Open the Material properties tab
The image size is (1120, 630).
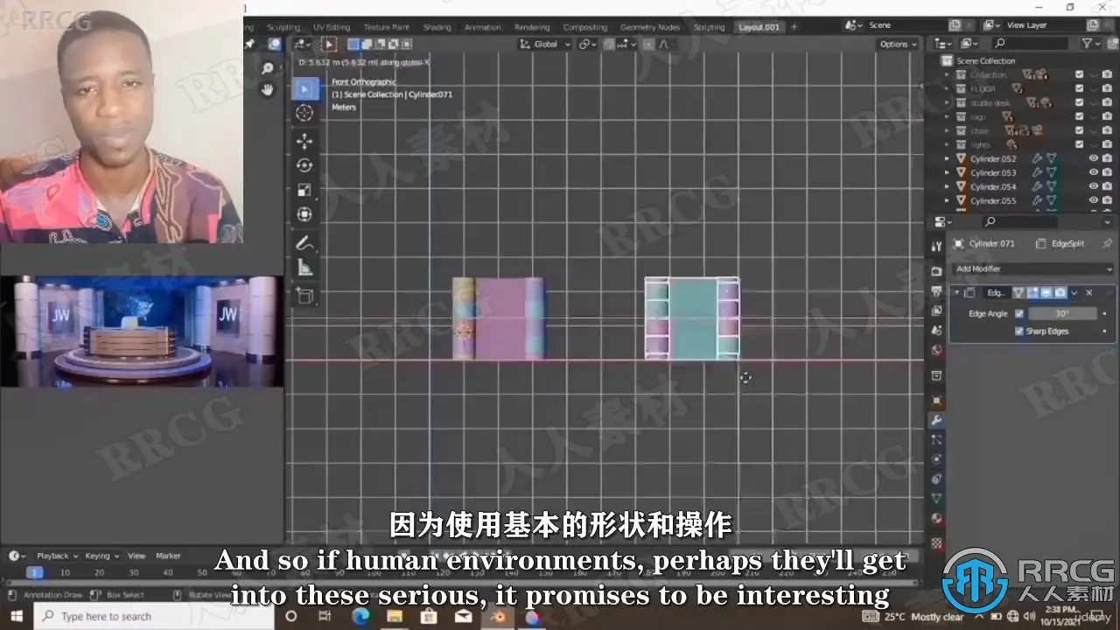pyautogui.click(x=937, y=519)
